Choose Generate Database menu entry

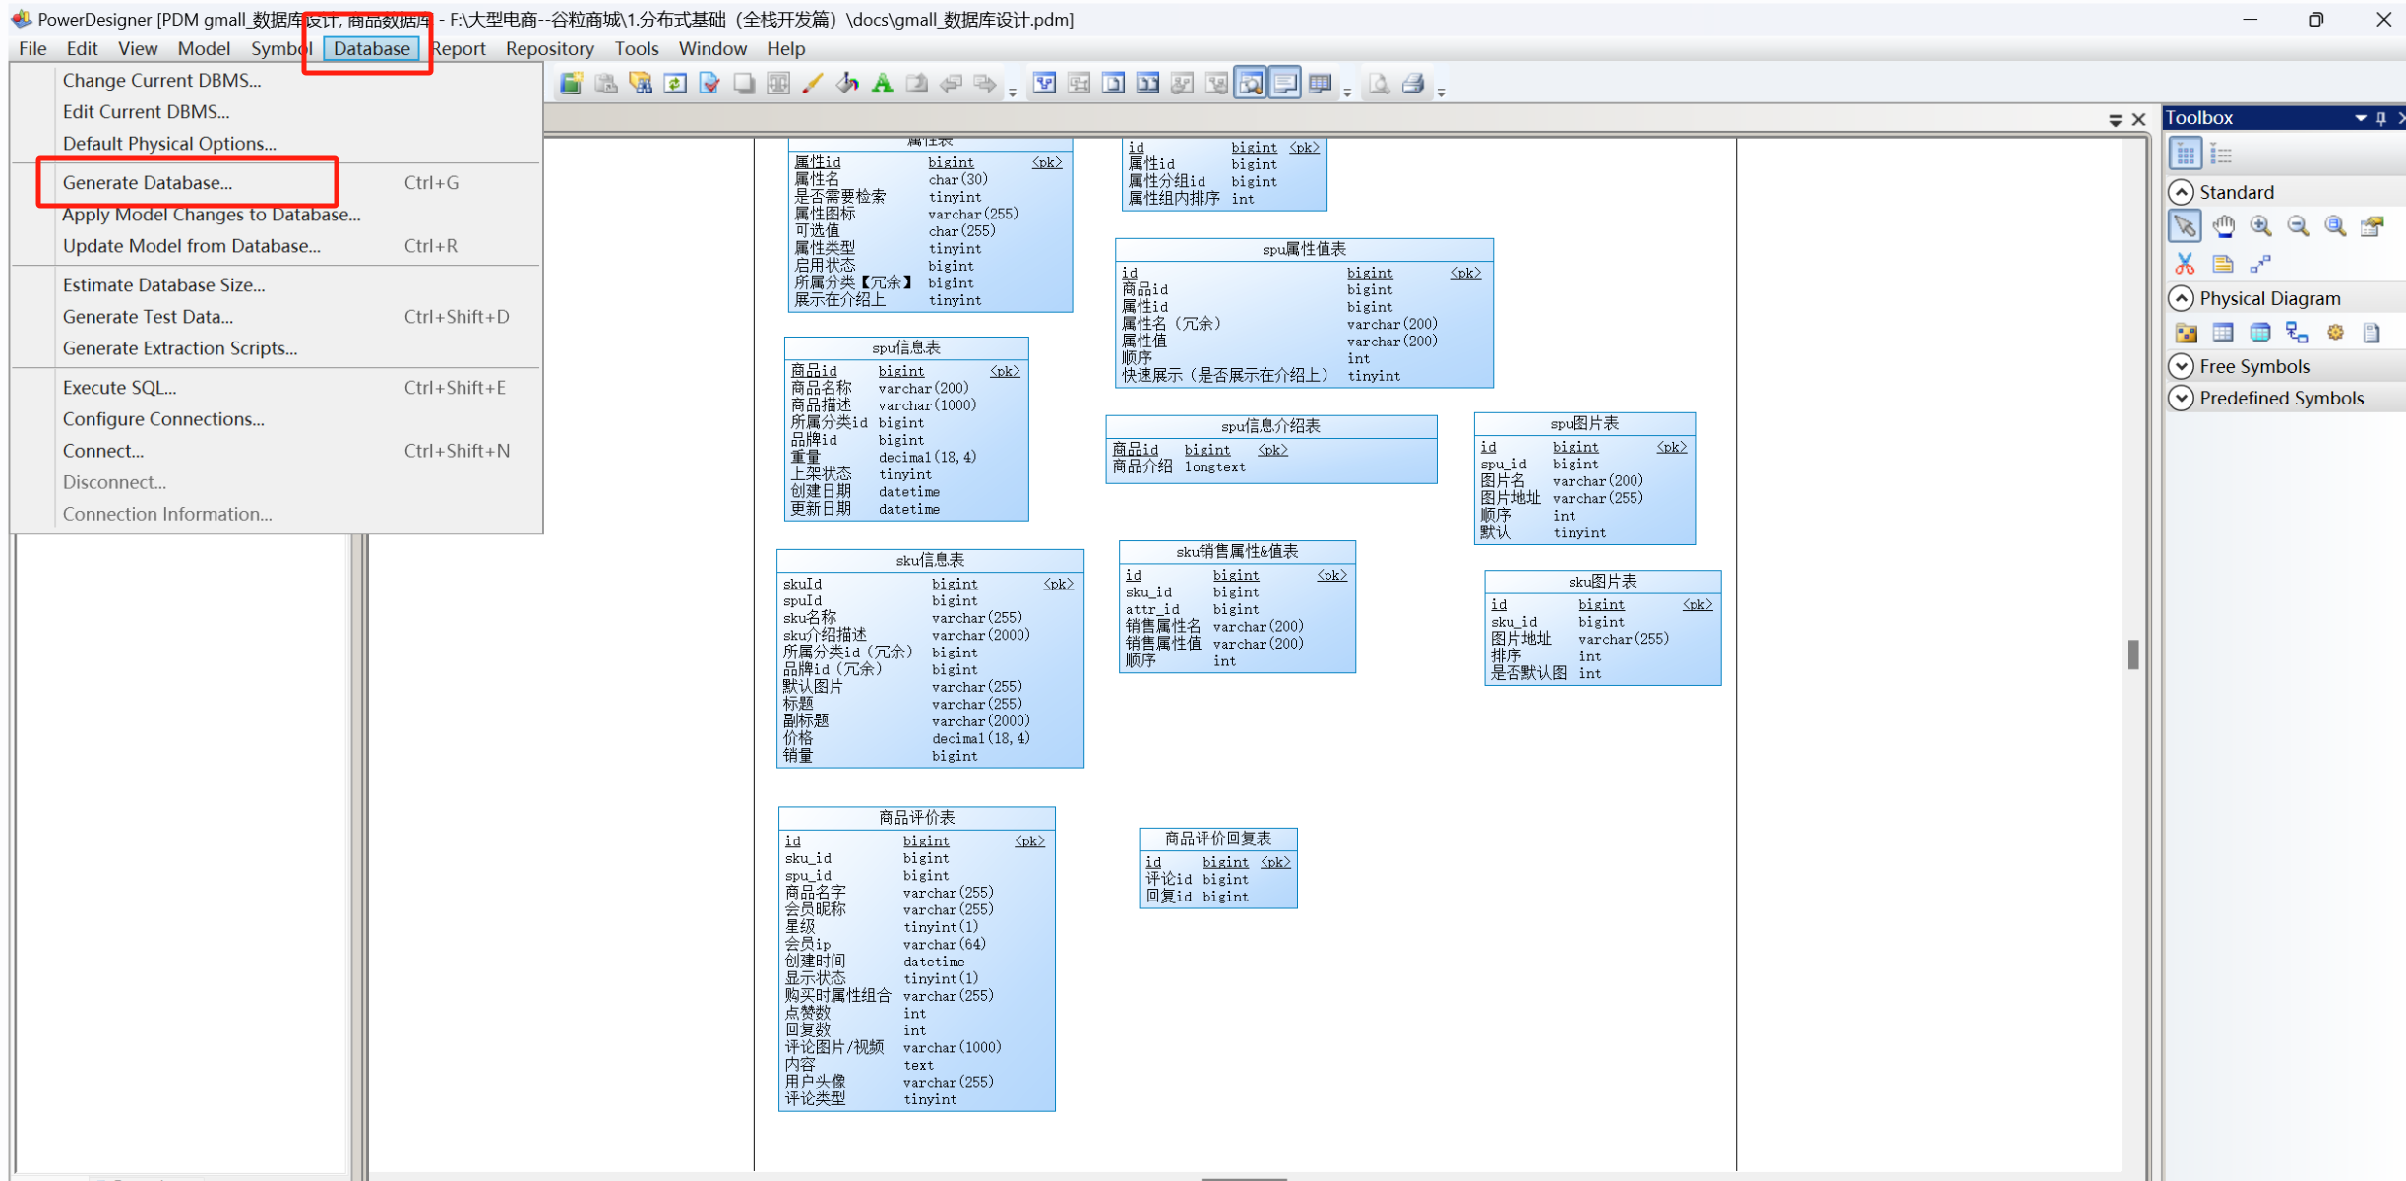(x=277, y=183)
